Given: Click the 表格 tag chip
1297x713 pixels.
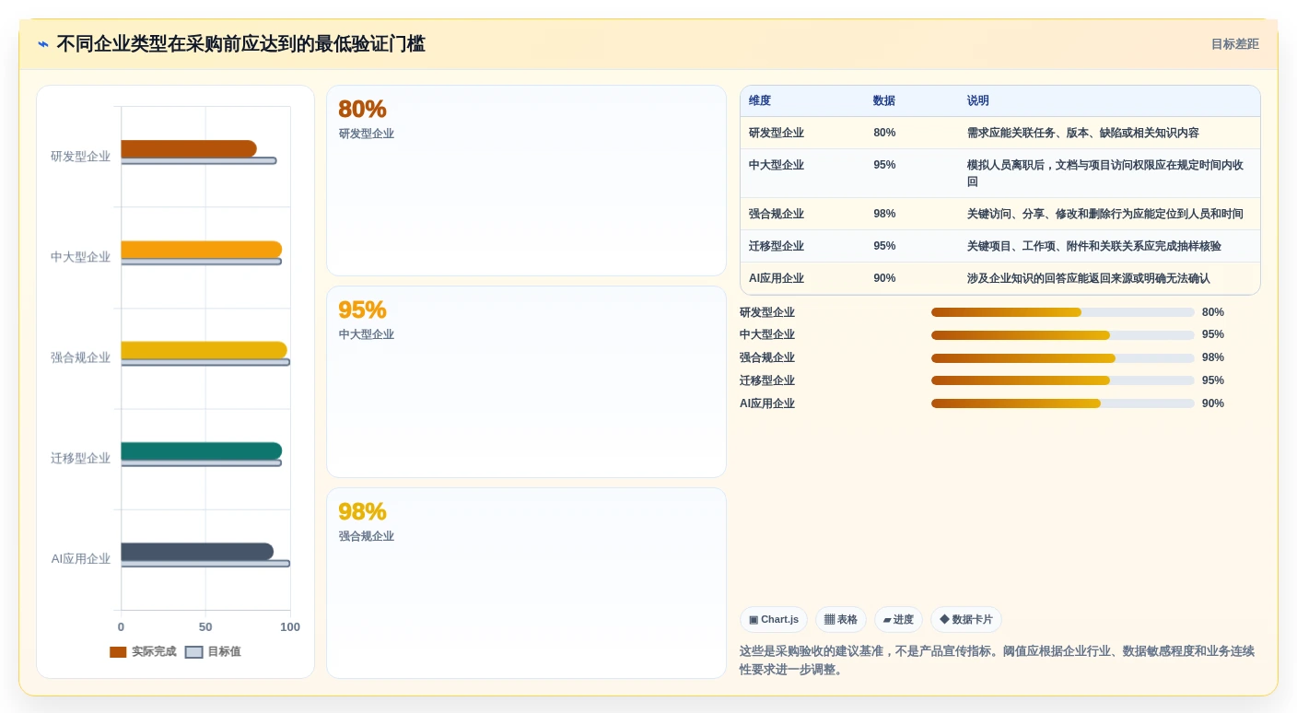Looking at the screenshot, I should click(841, 620).
